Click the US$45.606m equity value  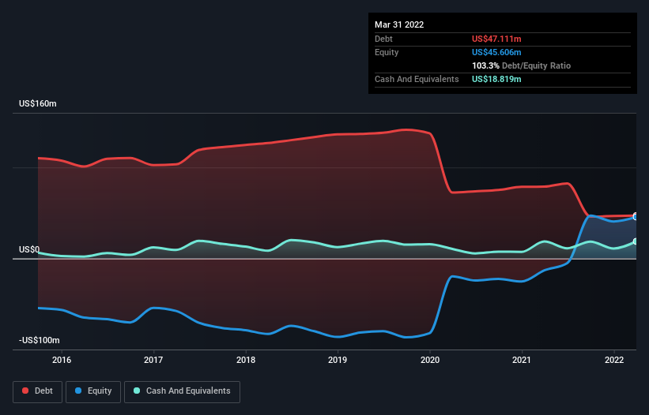click(496, 52)
